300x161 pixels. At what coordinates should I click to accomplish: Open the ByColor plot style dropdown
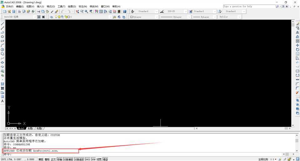pyautogui.click(x=239, y=17)
